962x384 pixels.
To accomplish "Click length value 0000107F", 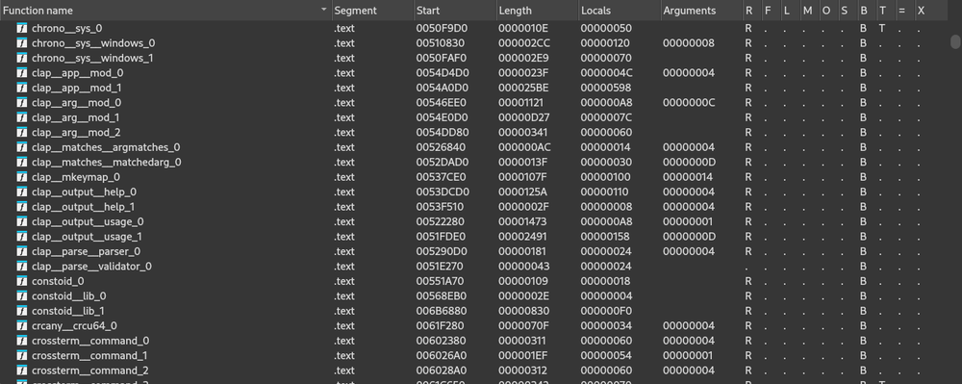I will 522,177.
